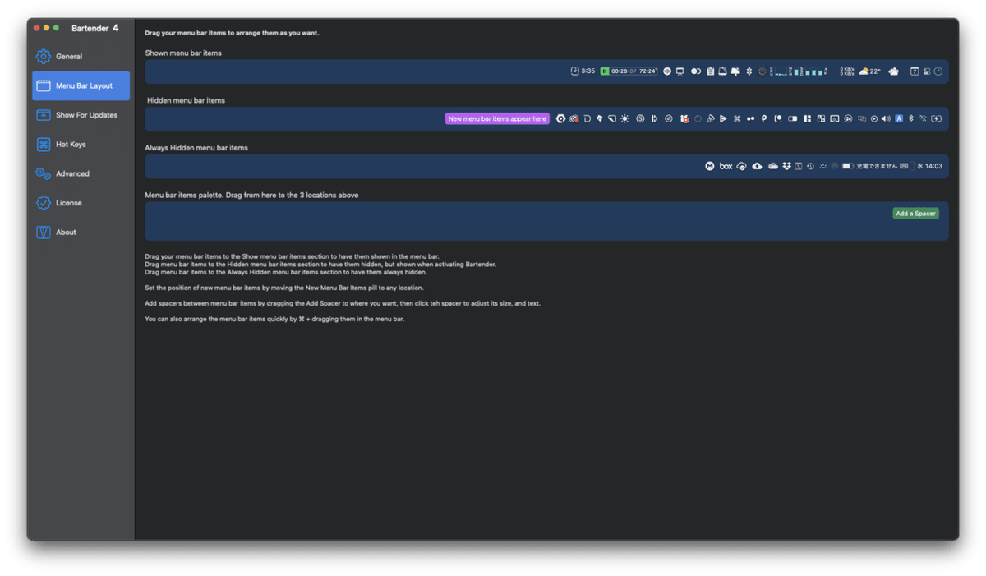This screenshot has height=576, width=986.
Task: Click the Time Machine clock icon
Action: [x=810, y=166]
